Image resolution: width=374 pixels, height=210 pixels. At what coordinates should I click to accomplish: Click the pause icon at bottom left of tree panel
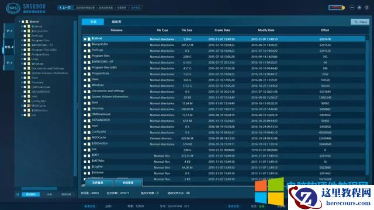(18, 194)
